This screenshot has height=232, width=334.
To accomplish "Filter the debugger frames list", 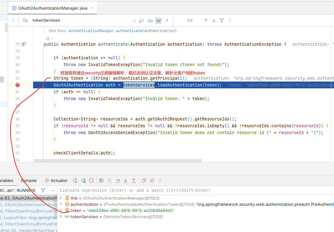I will point(43,190).
